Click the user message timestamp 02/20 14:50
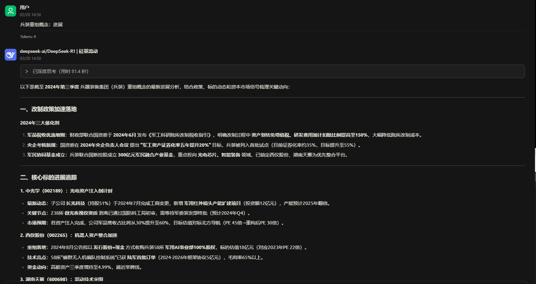The width and height of the screenshot is (536, 284). (30, 15)
